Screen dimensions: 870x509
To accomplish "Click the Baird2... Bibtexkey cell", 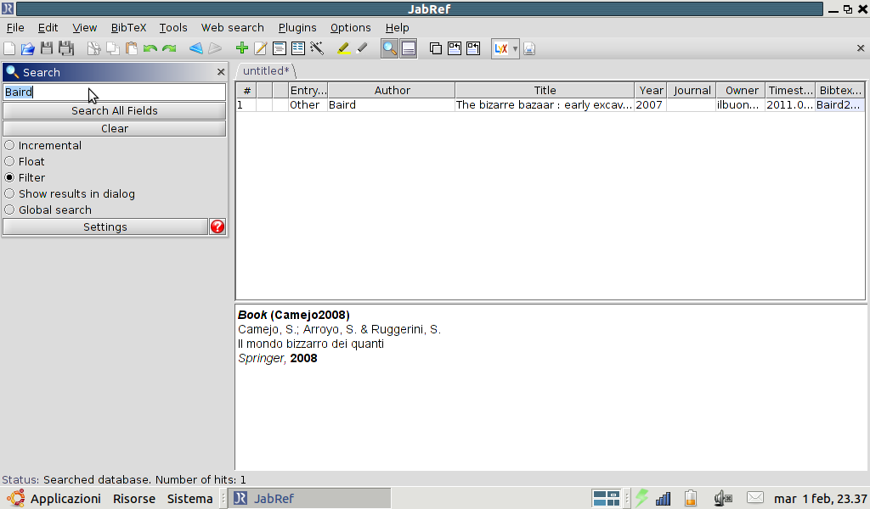I will 839,104.
